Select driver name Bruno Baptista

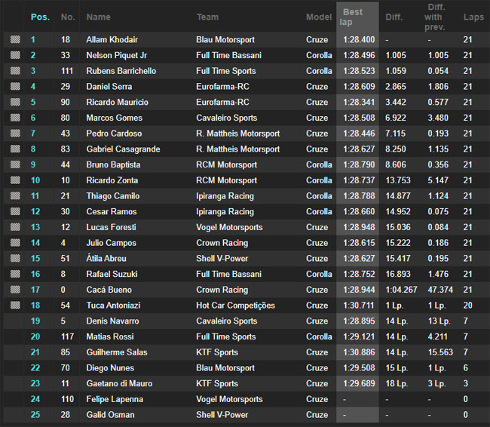tap(113, 164)
